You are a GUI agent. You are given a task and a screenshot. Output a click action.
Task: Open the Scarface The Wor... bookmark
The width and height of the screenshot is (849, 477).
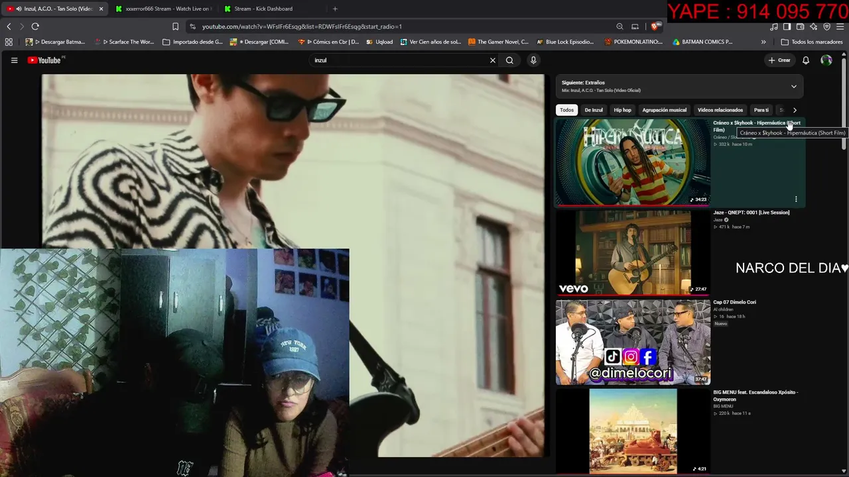(x=124, y=42)
